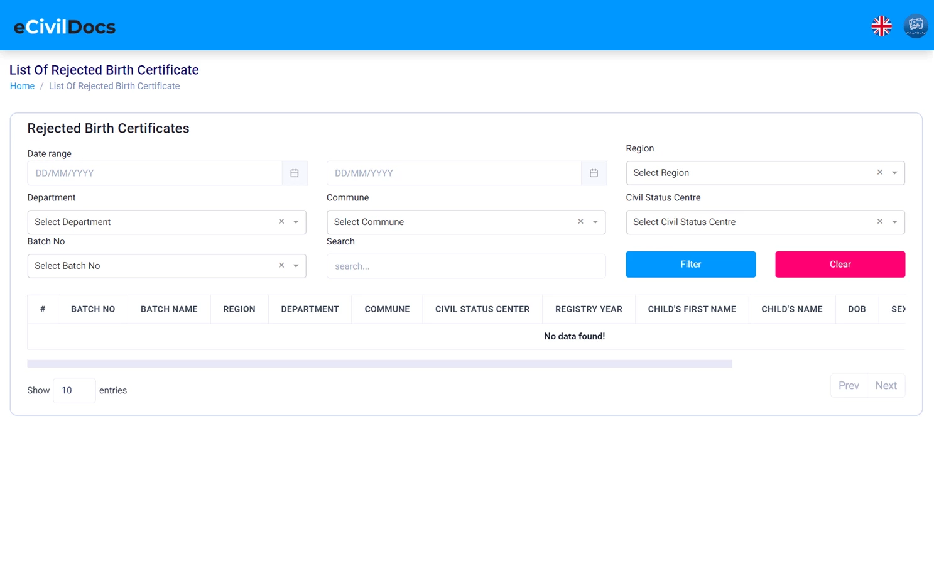Screen dimensions: 934x580
Task: Click the UK flag language switcher
Action: pyautogui.click(x=881, y=26)
